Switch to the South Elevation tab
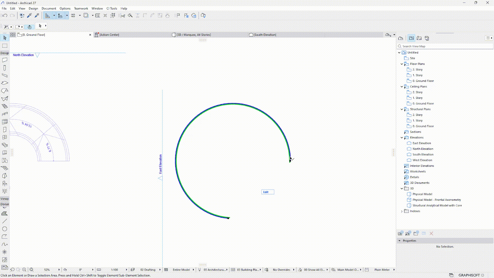Image resolution: width=494 pixels, height=278 pixels. click(265, 35)
